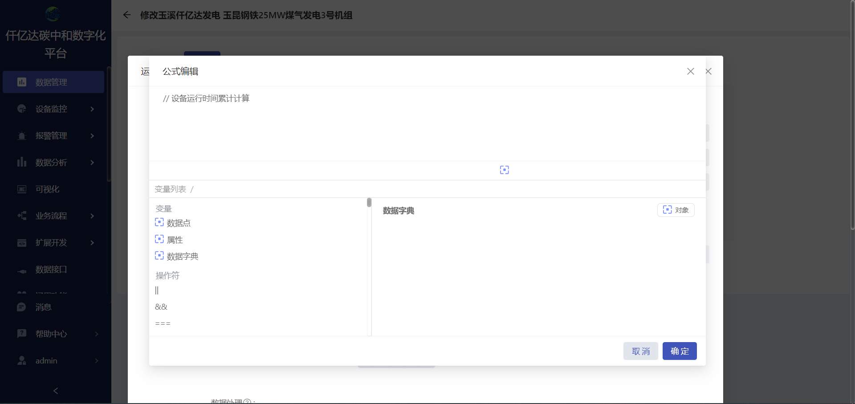Click the variable list scrollbar thumb

tap(369, 203)
